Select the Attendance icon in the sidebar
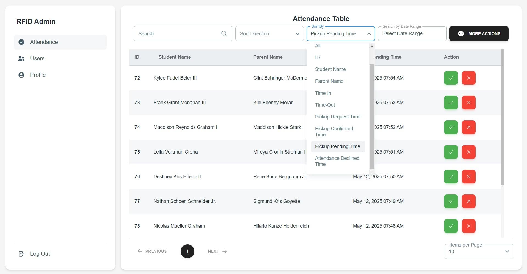The image size is (527, 274). pos(21,42)
